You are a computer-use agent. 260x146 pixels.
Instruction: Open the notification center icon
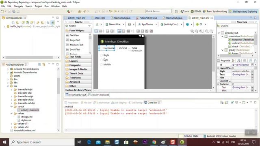point(253,142)
